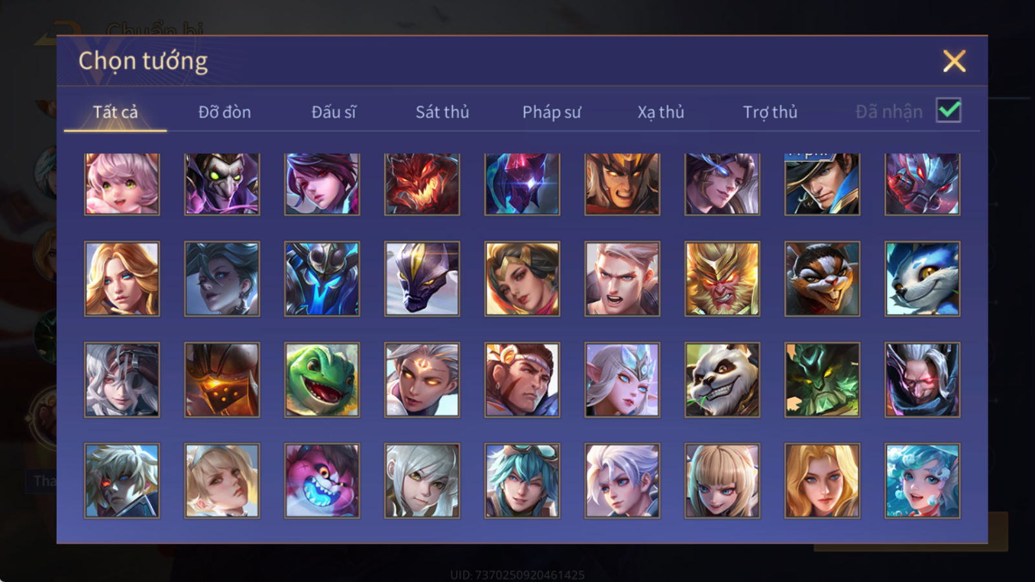This screenshot has height=582, width=1035.
Task: Pick the pink grinning cat hero
Action: pyautogui.click(x=321, y=480)
